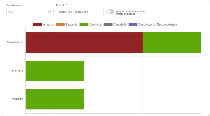
Task: Click the Concluída com Descumprimento purple swatch
Action: pos(133,25)
